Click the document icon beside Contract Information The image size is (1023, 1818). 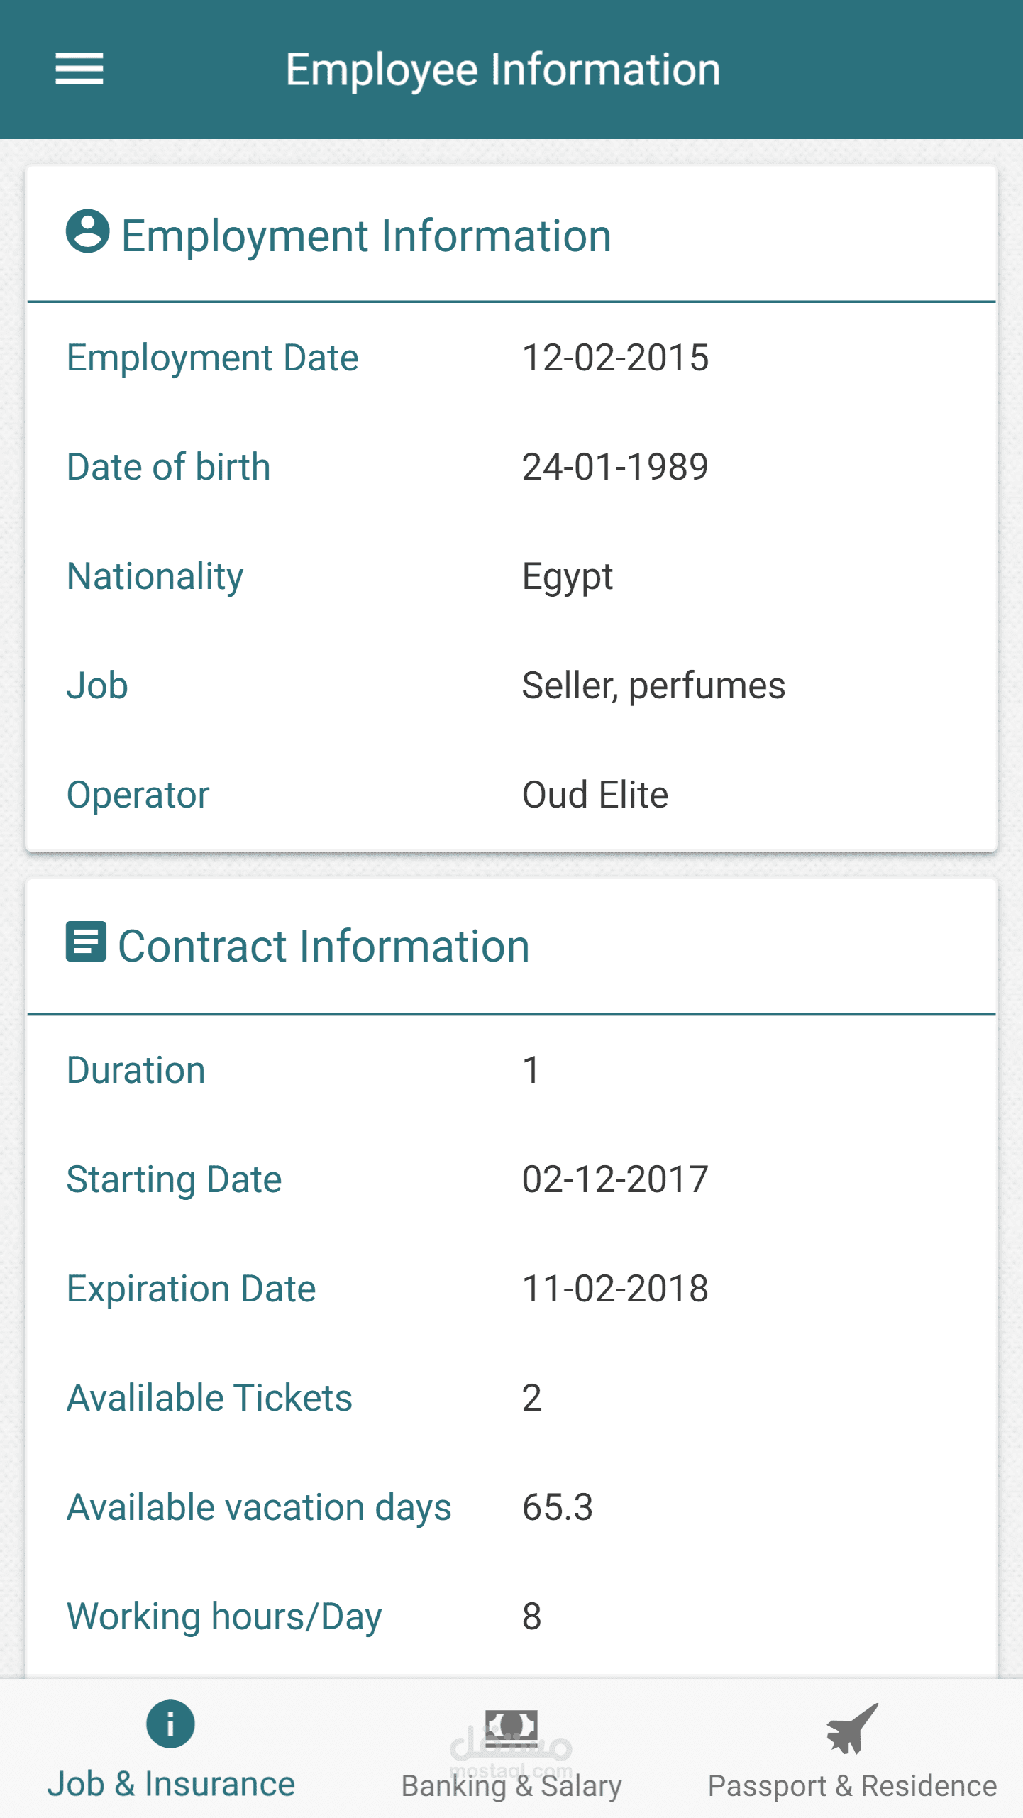point(87,942)
